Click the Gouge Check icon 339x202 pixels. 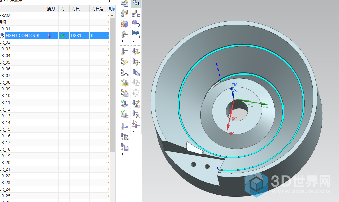point(125,104)
